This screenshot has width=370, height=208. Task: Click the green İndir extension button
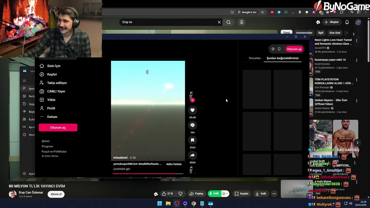(214, 194)
